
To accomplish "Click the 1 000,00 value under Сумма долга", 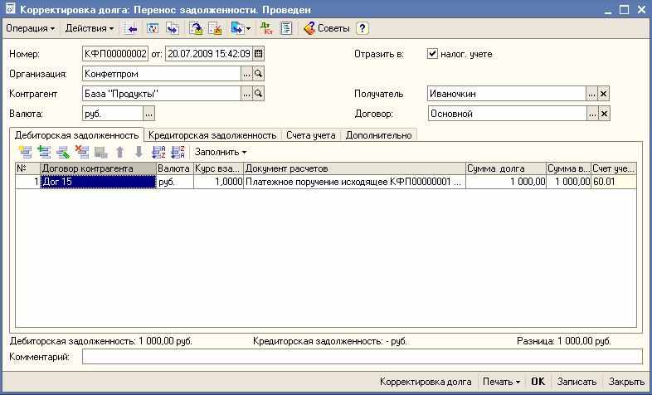I will click(506, 182).
